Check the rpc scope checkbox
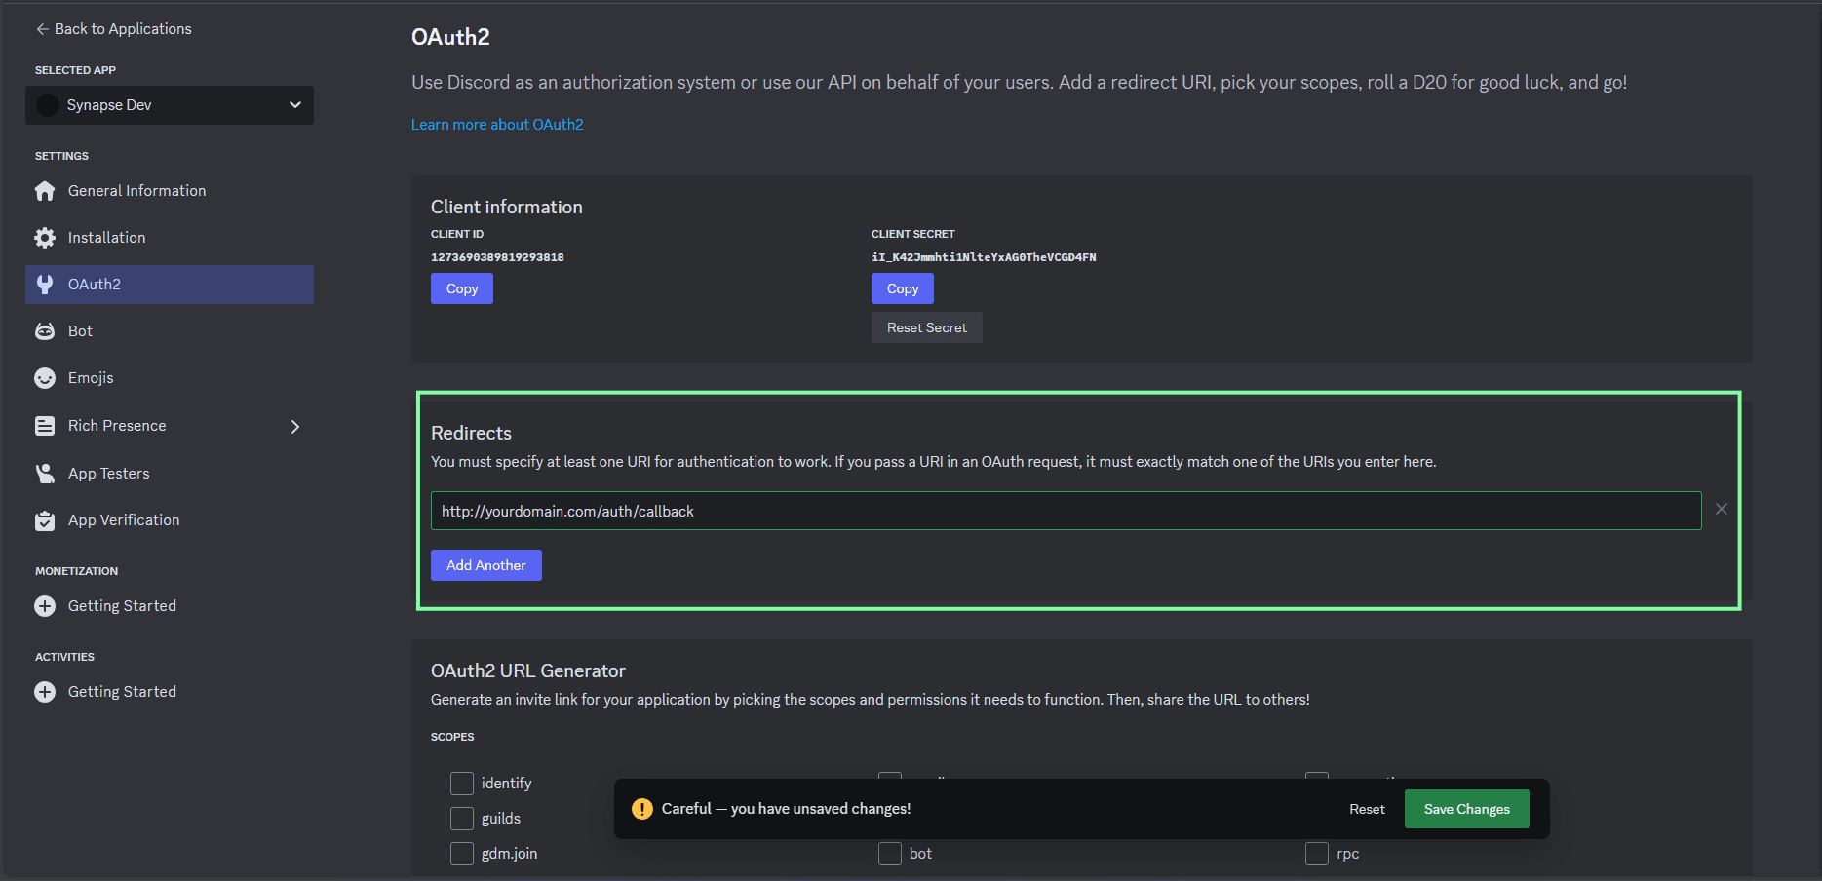The image size is (1822, 881). coord(1317,854)
